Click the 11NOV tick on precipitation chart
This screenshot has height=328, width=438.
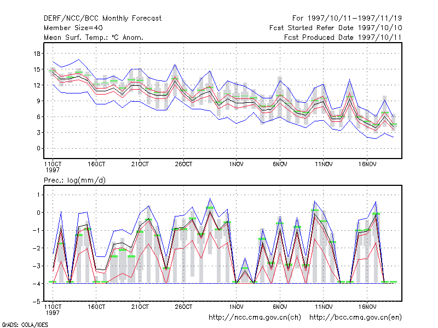click(324, 307)
